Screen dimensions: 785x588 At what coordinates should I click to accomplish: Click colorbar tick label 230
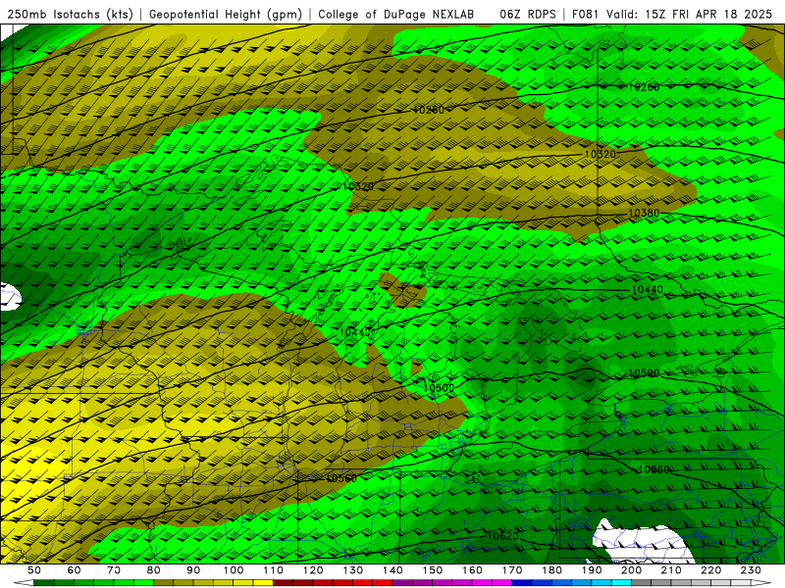coord(751,570)
